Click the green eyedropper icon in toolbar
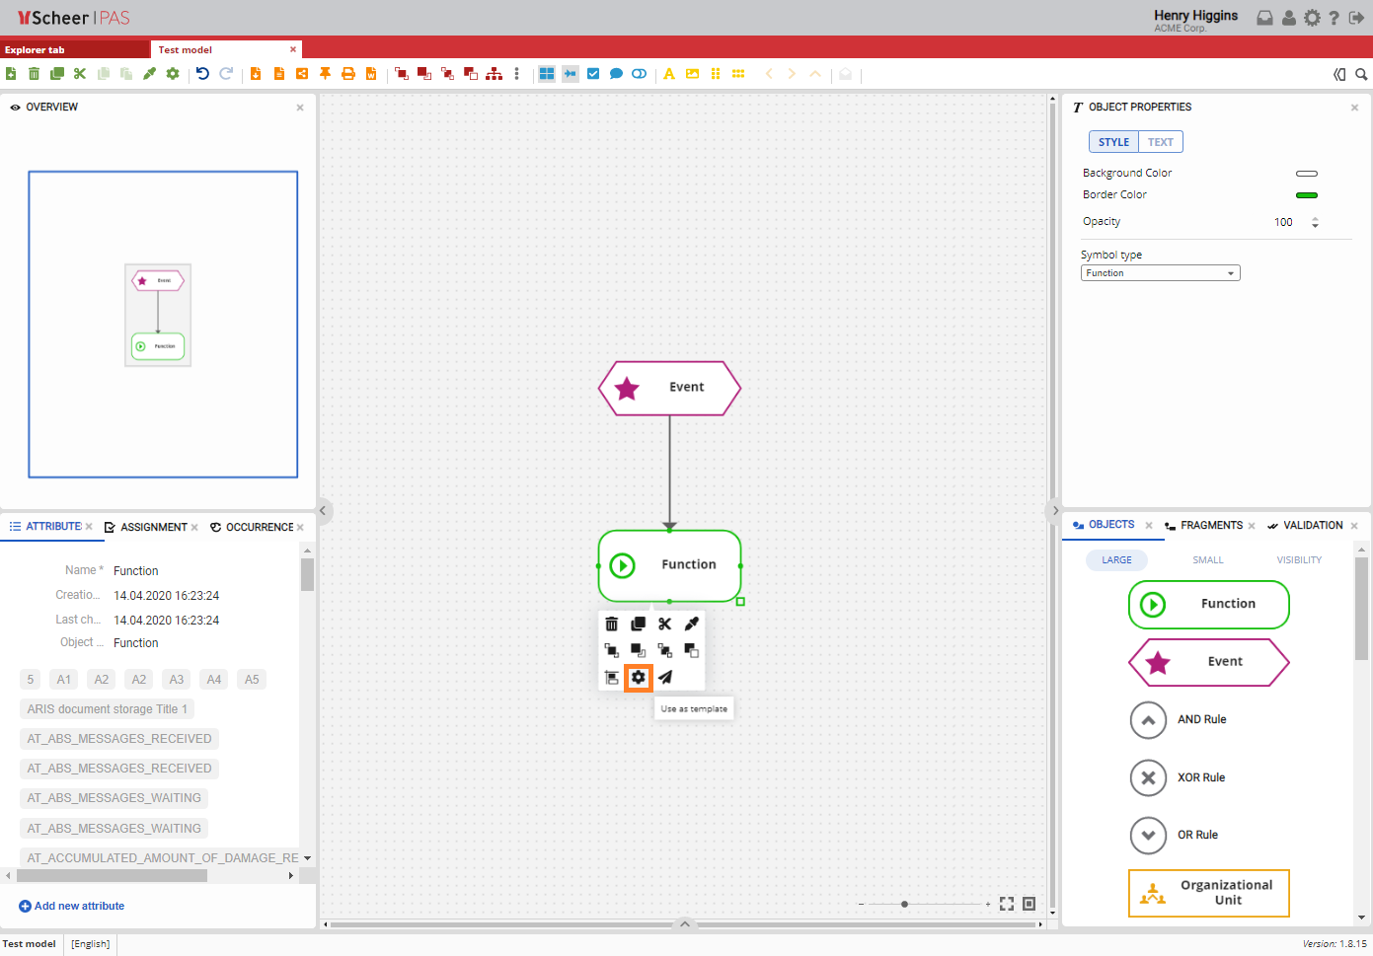The width and height of the screenshot is (1373, 956). point(149,74)
